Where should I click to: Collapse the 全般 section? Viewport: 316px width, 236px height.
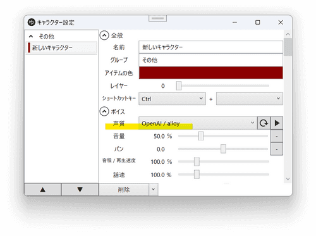[x=104, y=35]
